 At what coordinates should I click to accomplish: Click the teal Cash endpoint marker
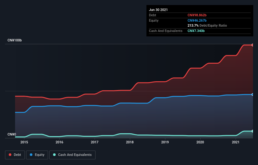pyautogui.click(x=253, y=131)
